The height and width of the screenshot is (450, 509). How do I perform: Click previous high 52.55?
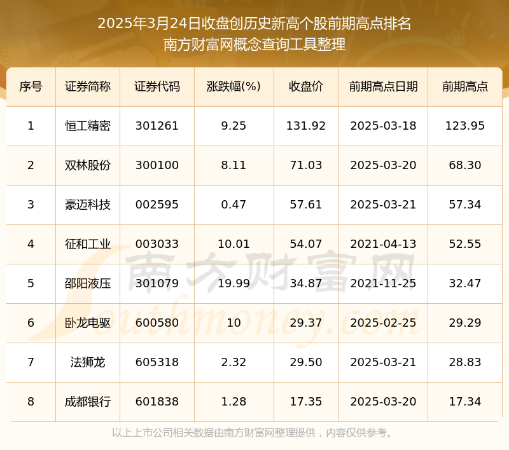coord(465,244)
